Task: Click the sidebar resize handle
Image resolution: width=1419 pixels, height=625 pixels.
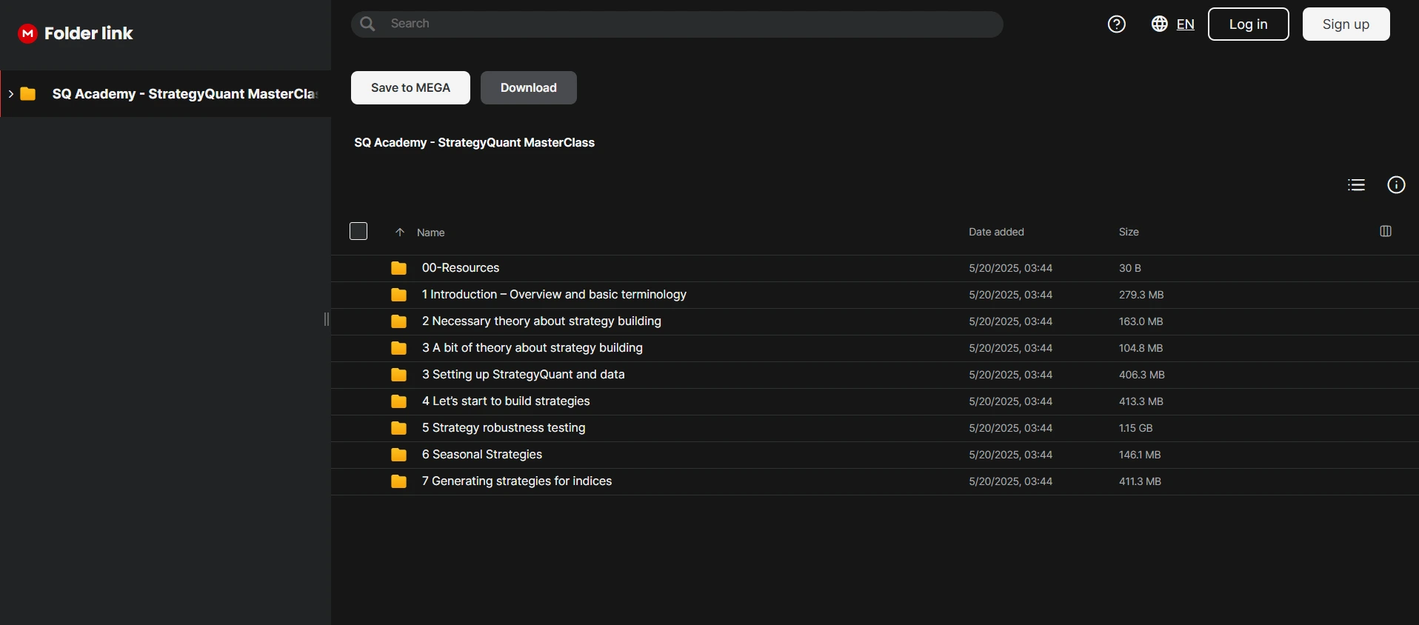Action: 327,319
